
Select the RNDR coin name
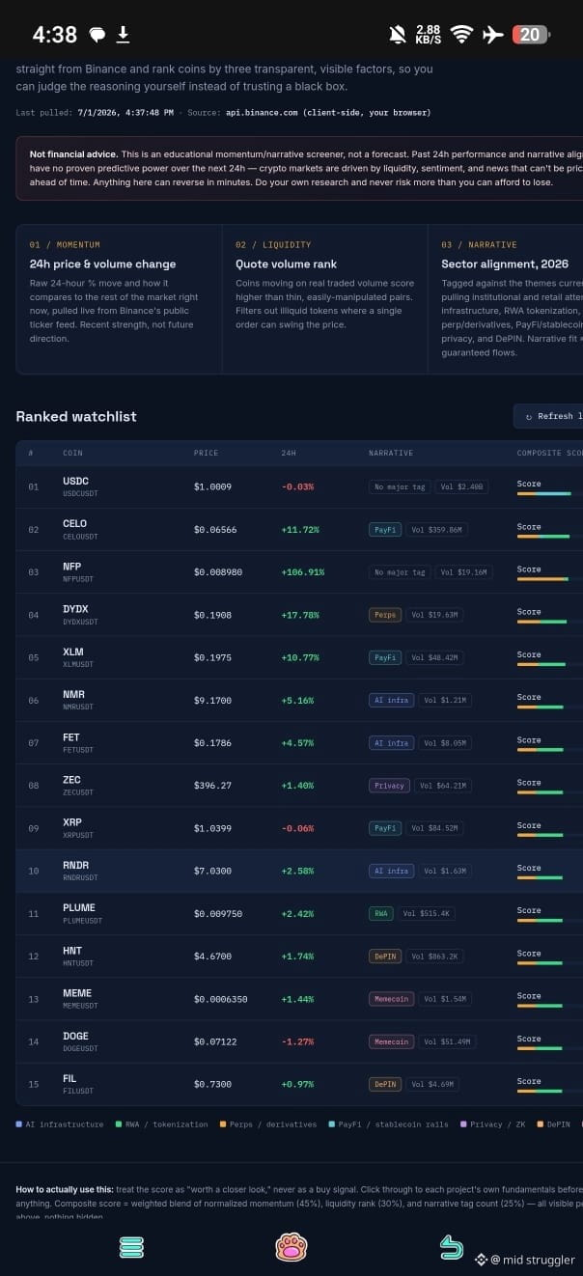pos(75,865)
